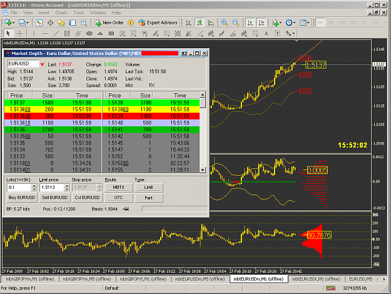This screenshot has height=294, width=391.
Task: Click the Zoom In magnifier icon
Action: tap(225, 23)
